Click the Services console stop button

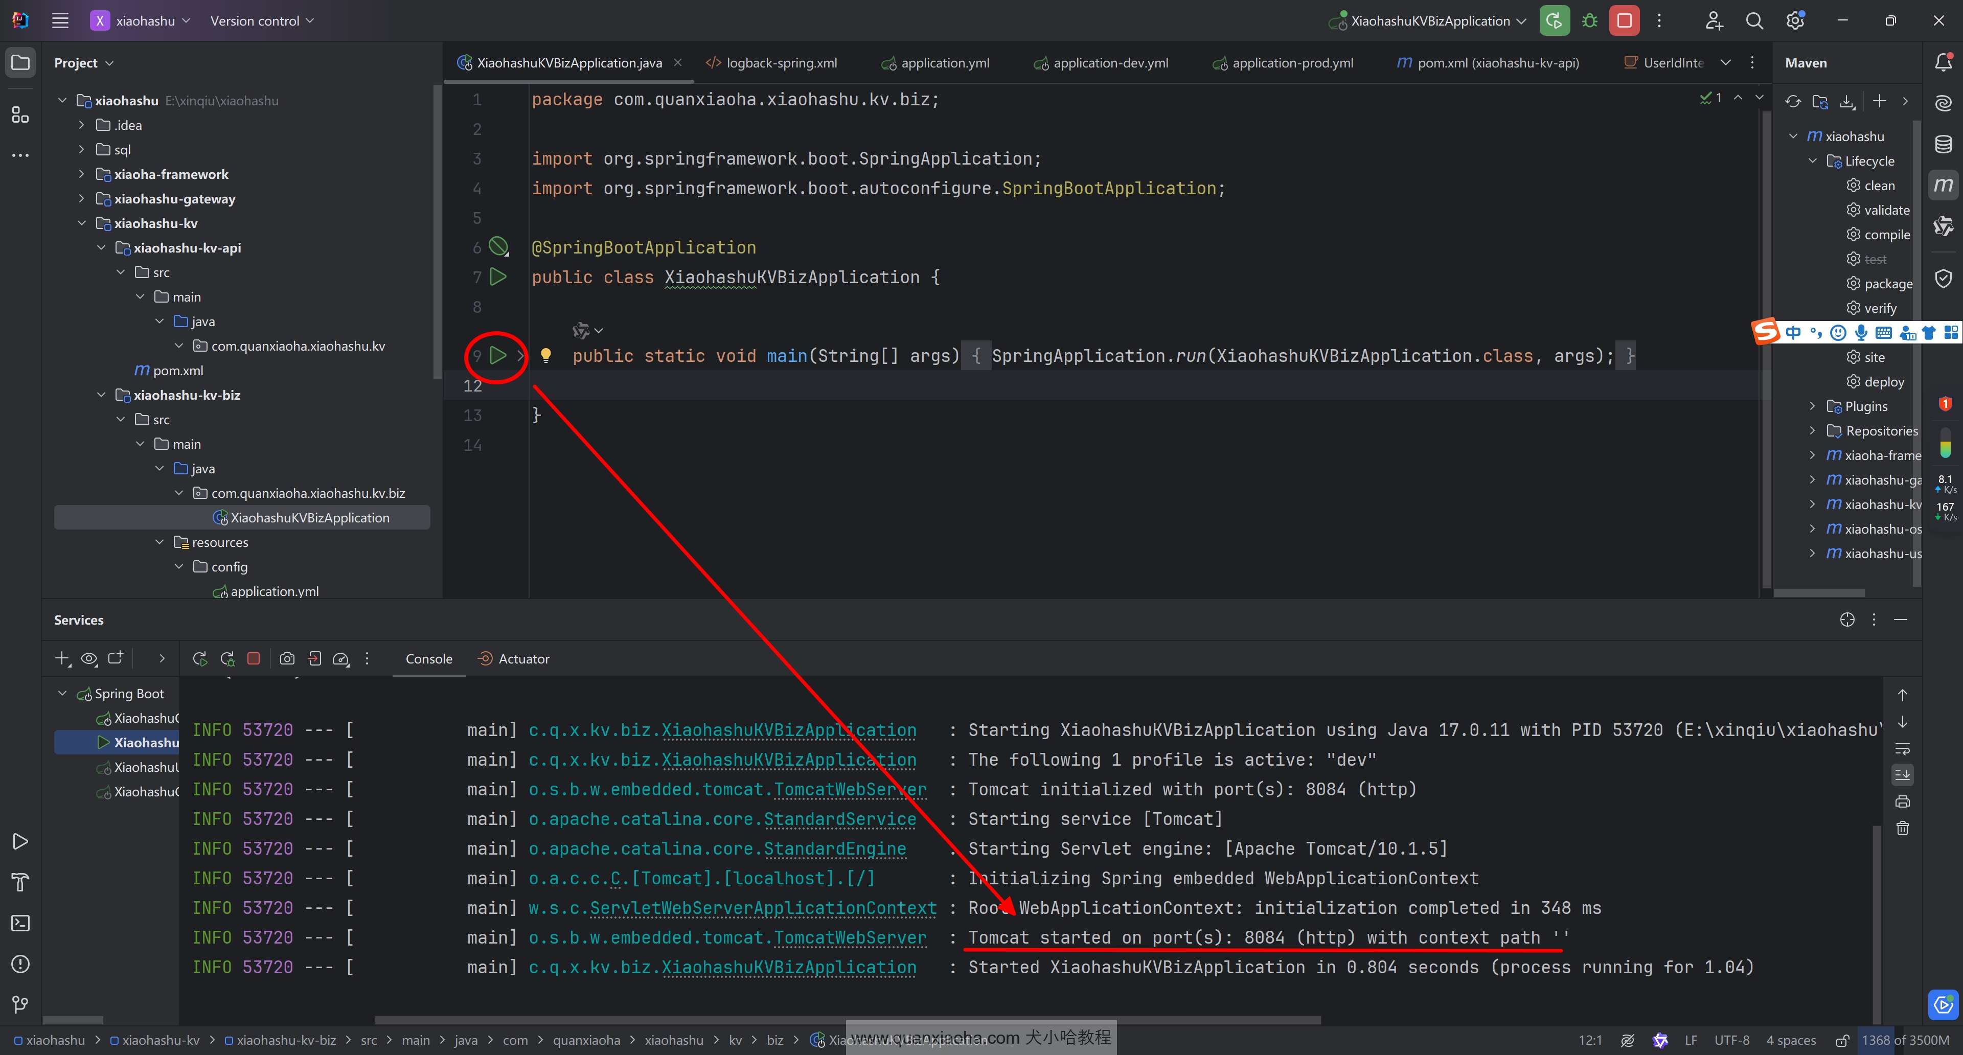tap(254, 658)
